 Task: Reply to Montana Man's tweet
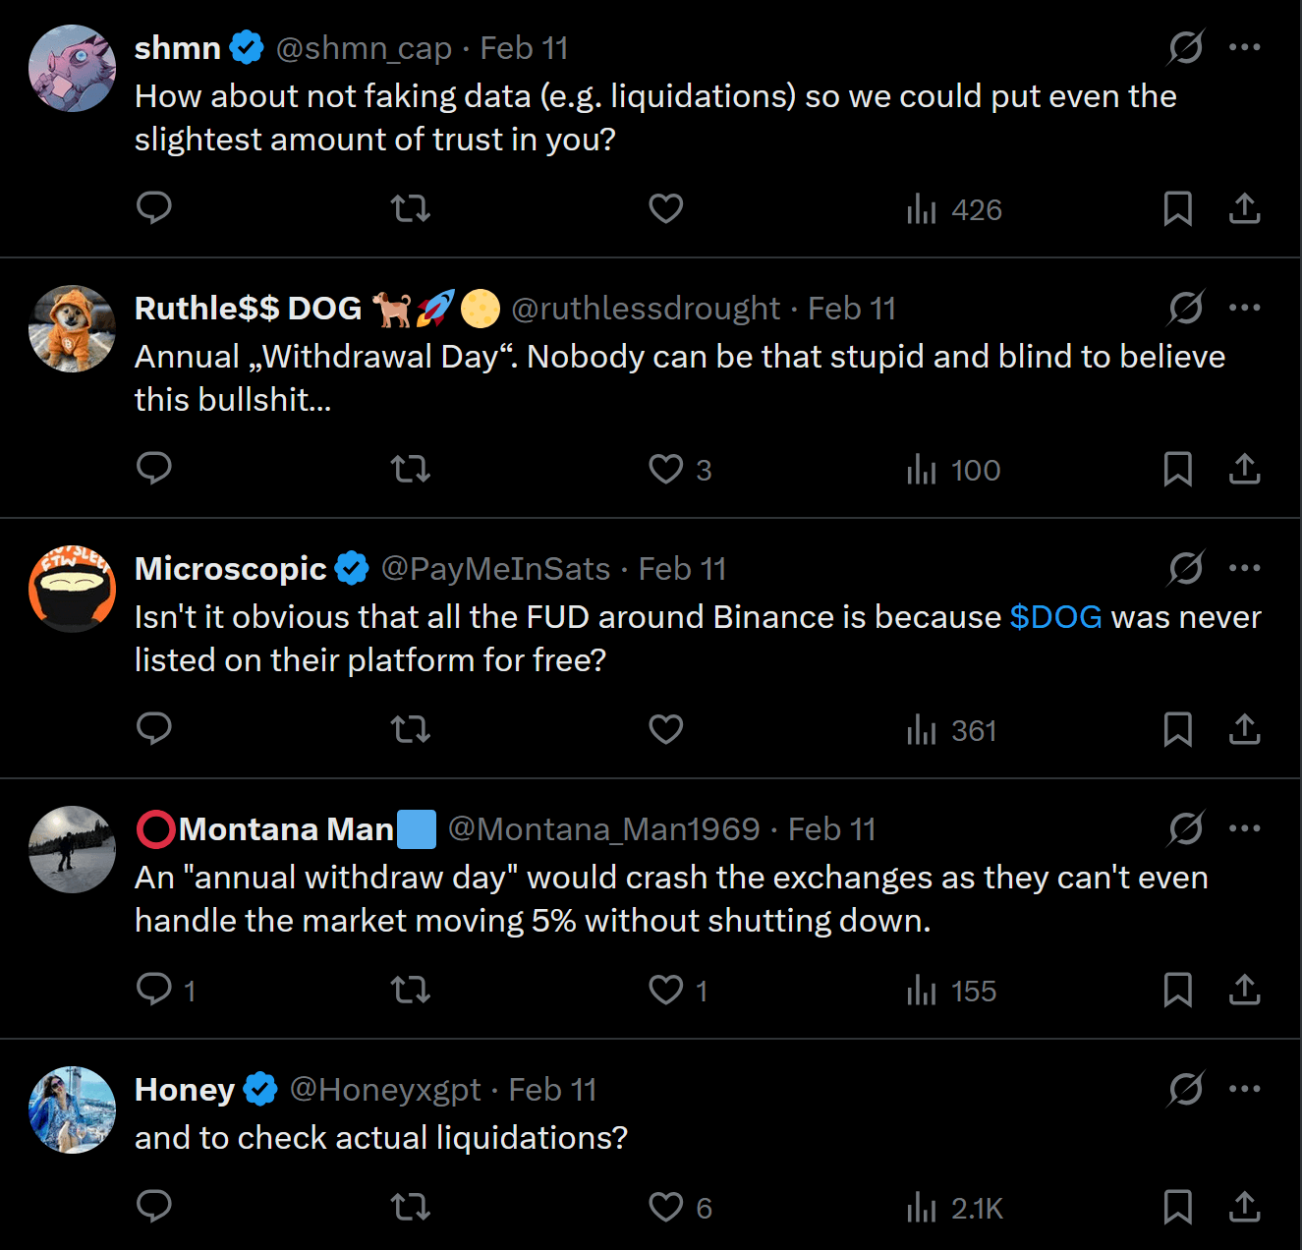tap(154, 990)
